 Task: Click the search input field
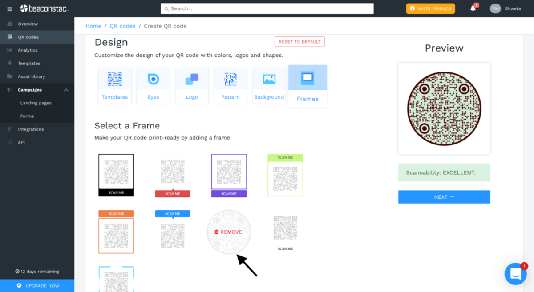pos(267,8)
